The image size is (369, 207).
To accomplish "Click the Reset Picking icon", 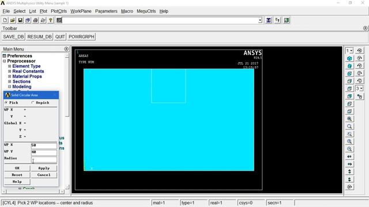I will 278,20.
